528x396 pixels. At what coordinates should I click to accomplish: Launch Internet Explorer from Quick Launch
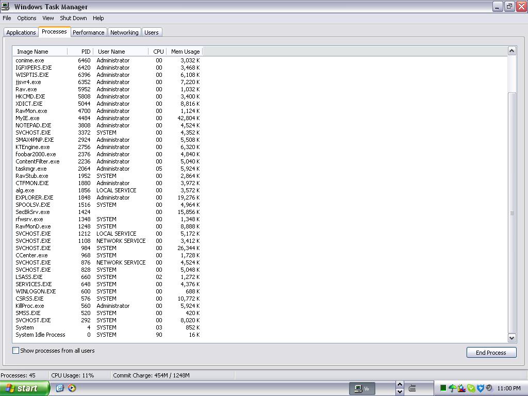click(60, 388)
